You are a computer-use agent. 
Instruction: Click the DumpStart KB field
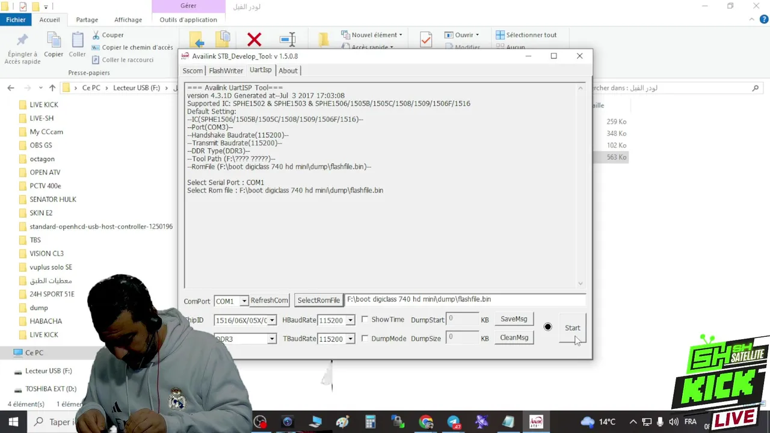(x=461, y=319)
